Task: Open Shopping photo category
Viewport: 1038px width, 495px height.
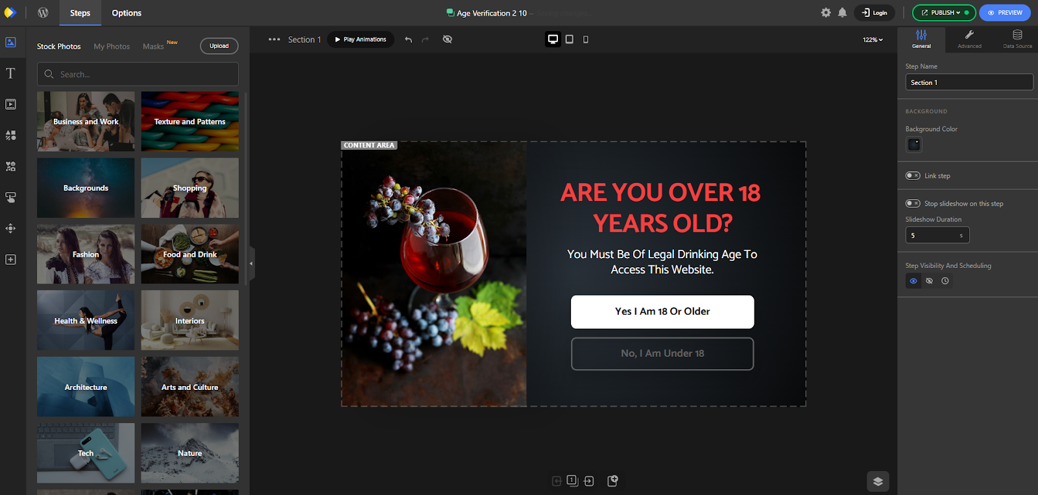Action: point(189,188)
